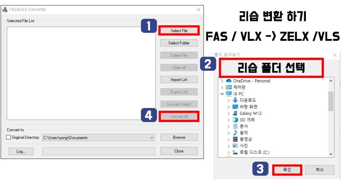Select the 3D 개체 cube icon
This screenshot has height=188, width=342.
235,120
